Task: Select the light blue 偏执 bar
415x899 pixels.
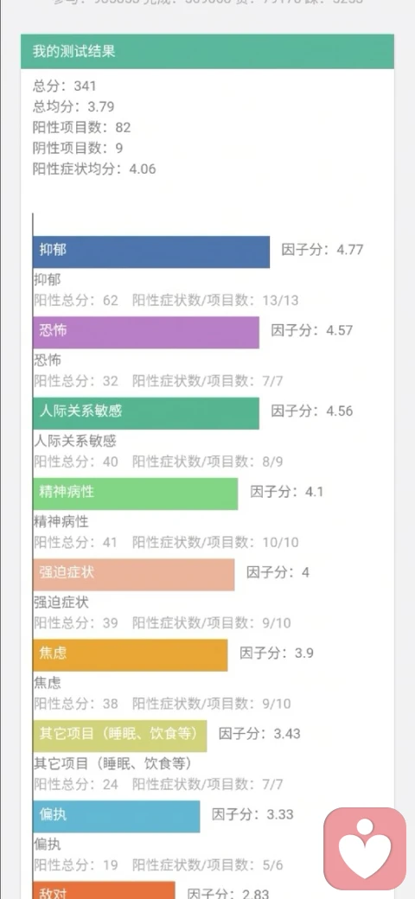Action: pos(117,816)
